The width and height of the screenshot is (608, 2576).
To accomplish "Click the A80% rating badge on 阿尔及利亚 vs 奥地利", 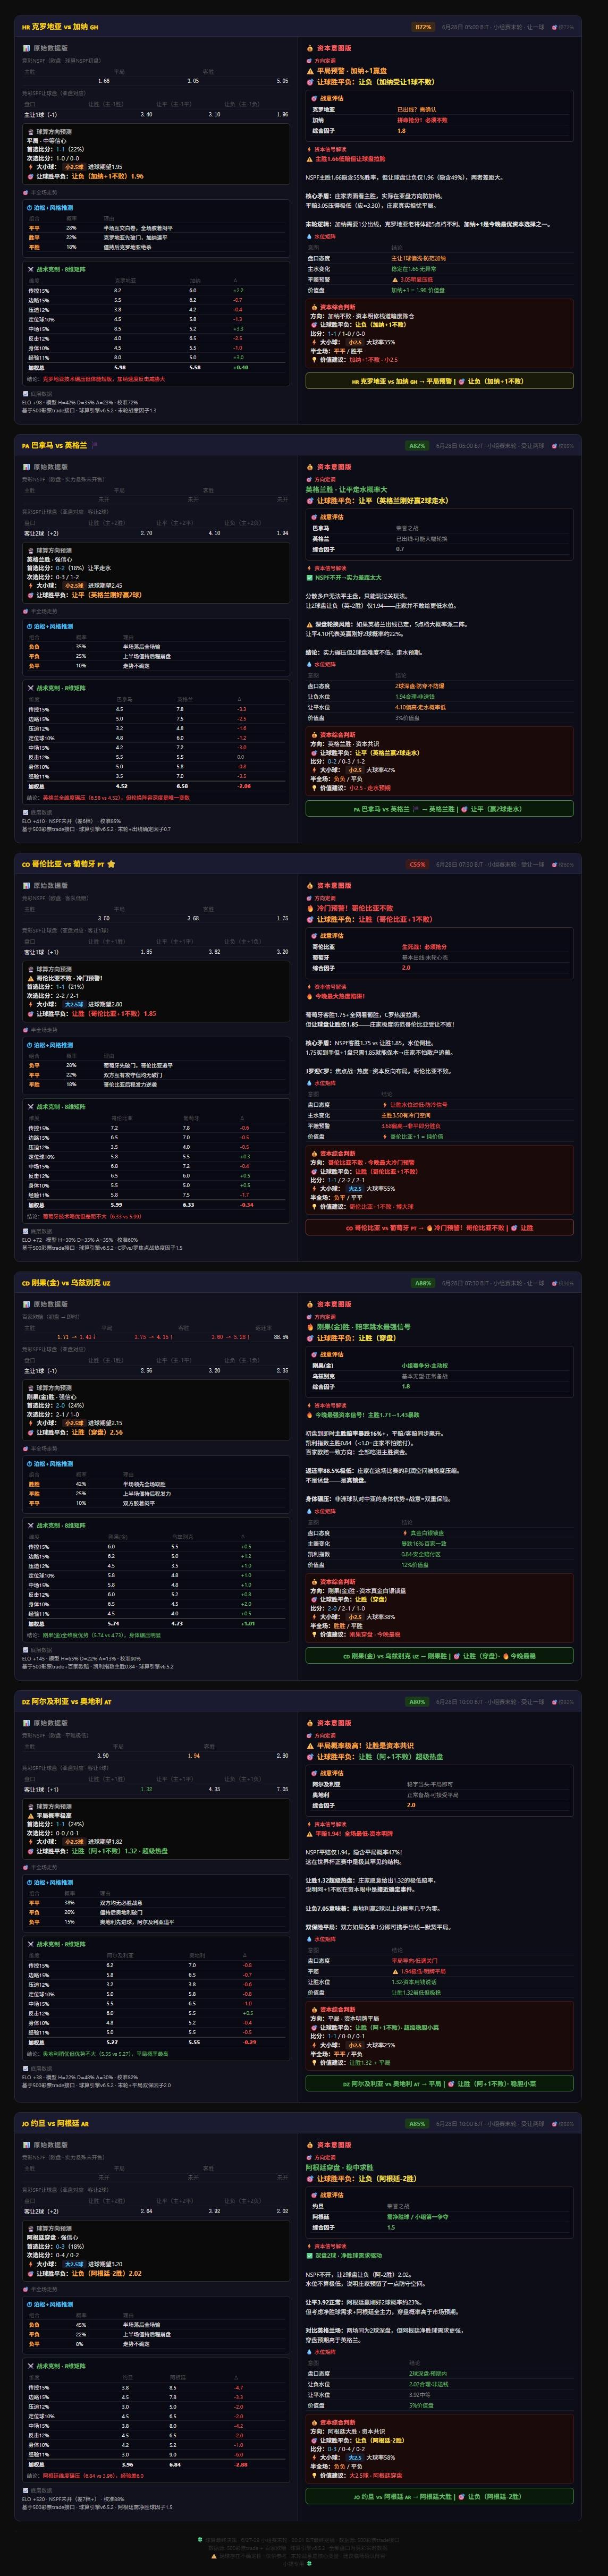I will pos(417,1702).
